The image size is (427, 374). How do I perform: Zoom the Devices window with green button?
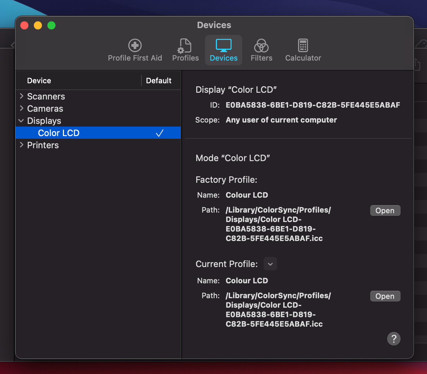click(51, 25)
